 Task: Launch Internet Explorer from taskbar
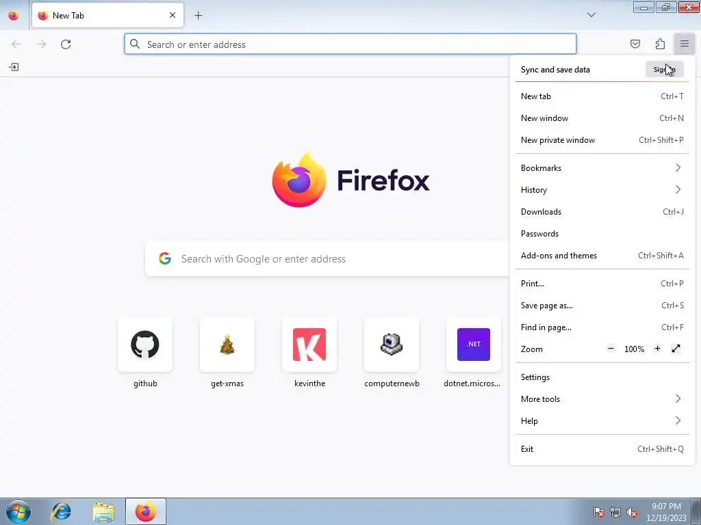pyautogui.click(x=61, y=511)
